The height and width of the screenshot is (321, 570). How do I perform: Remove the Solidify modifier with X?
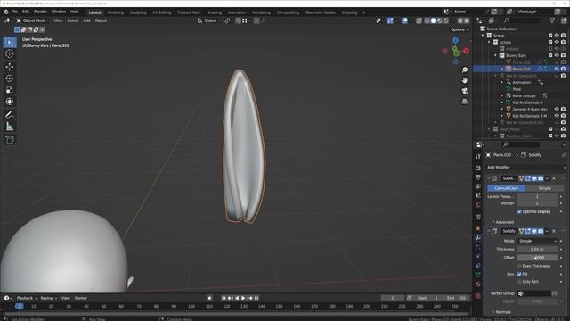pos(554,231)
